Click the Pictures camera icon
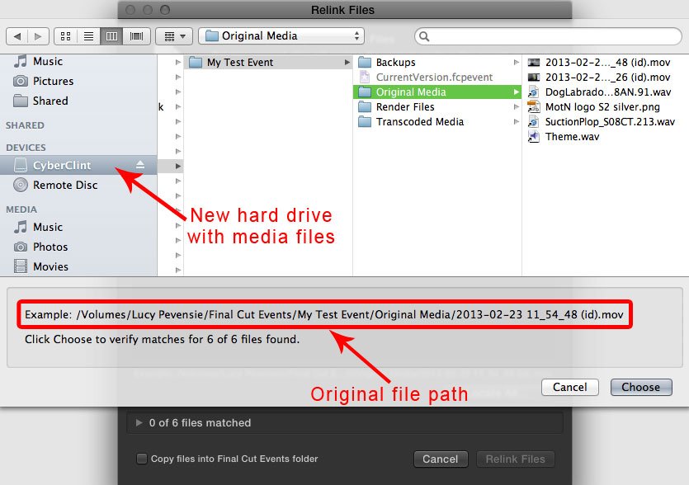The height and width of the screenshot is (485, 689). point(20,81)
